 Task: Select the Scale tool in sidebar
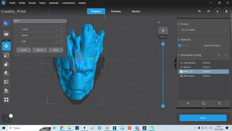(x=7, y=55)
